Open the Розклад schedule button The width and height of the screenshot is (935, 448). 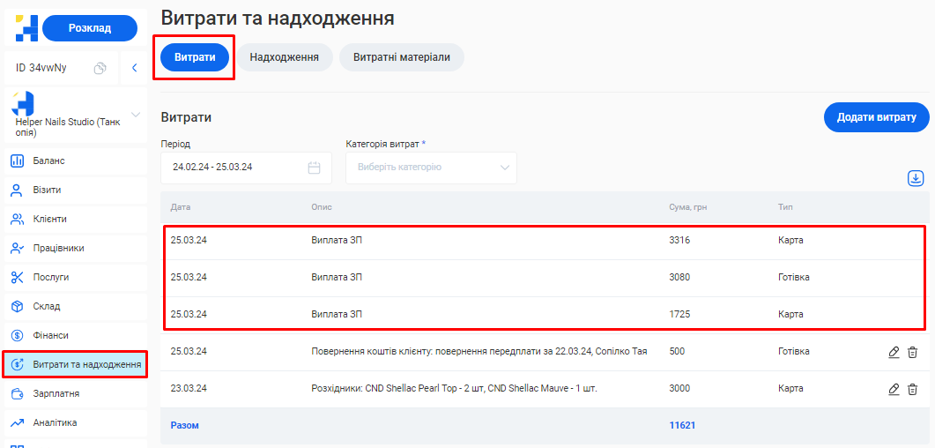90,28
